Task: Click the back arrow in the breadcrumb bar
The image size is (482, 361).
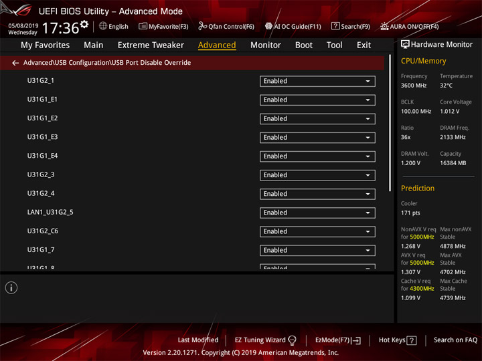Action: pyautogui.click(x=15, y=63)
